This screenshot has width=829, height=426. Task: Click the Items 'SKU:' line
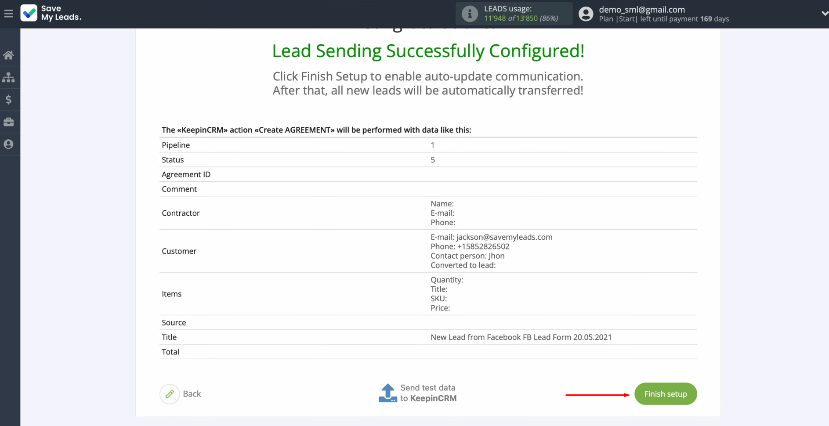439,299
